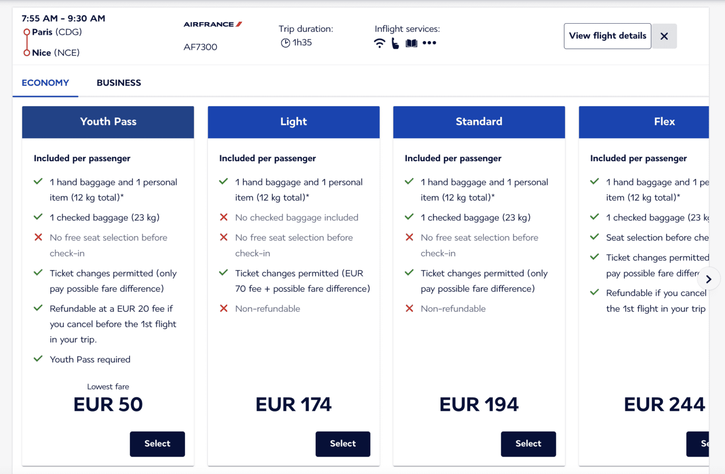Click the Nice NCE arrival circle marker
The height and width of the screenshot is (474, 725).
[x=26, y=52]
